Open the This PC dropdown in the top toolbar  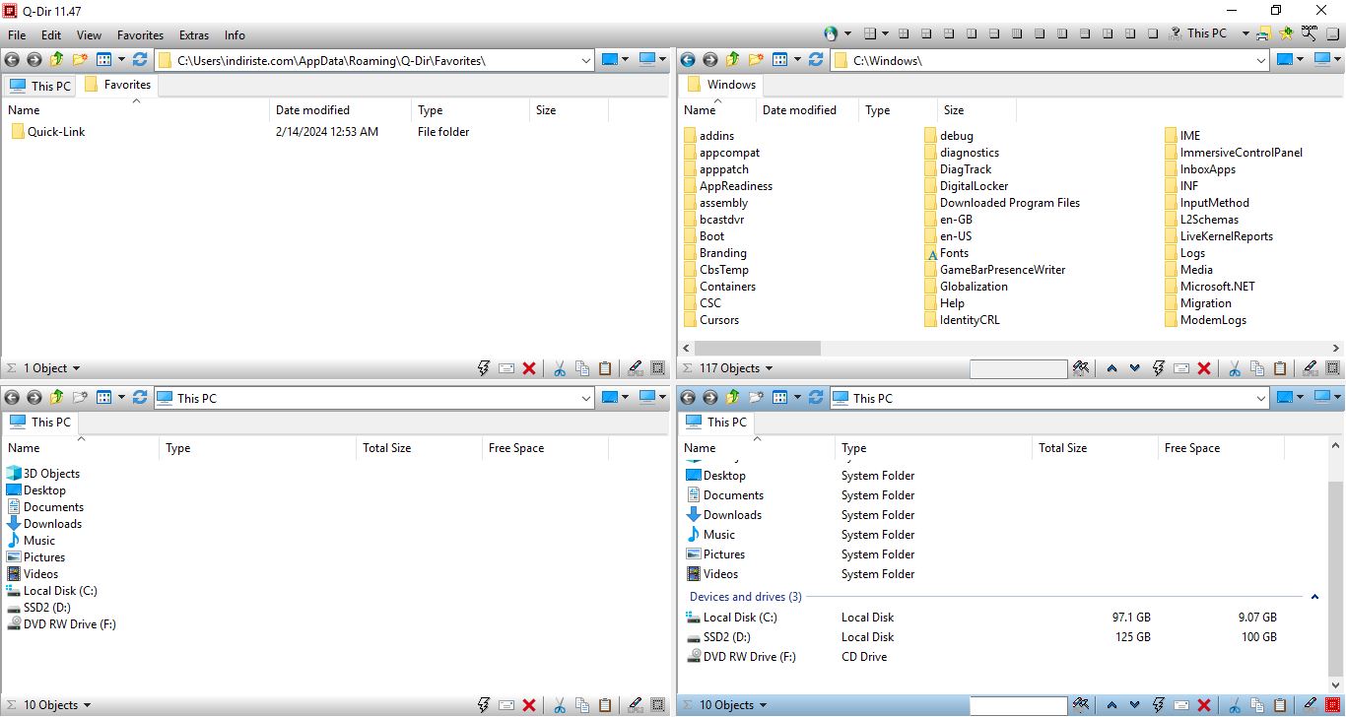click(1245, 33)
